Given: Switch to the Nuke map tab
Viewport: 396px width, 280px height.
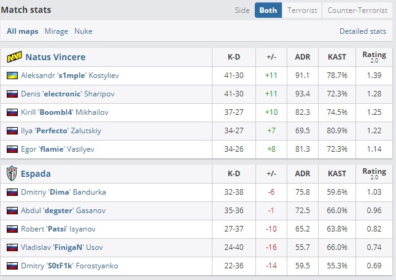Looking at the screenshot, I should click(83, 31).
